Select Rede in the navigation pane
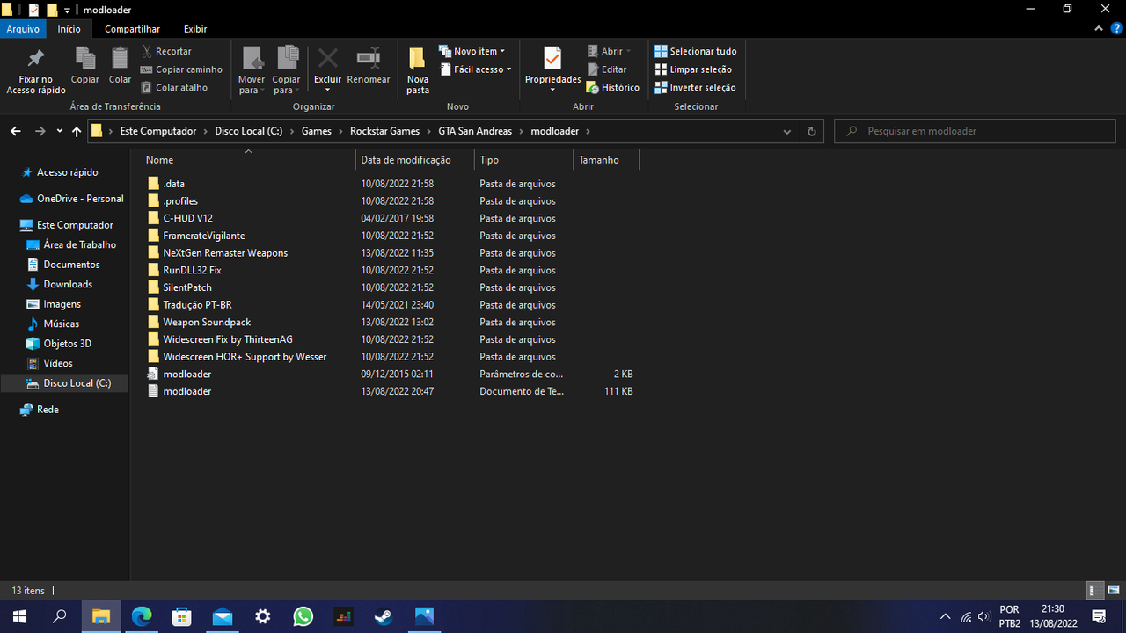This screenshot has height=633, width=1126. pos(48,410)
